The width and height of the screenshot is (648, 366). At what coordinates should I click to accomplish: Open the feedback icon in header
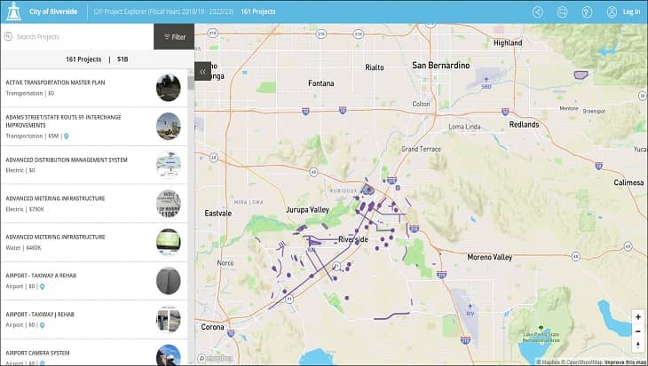pos(563,12)
